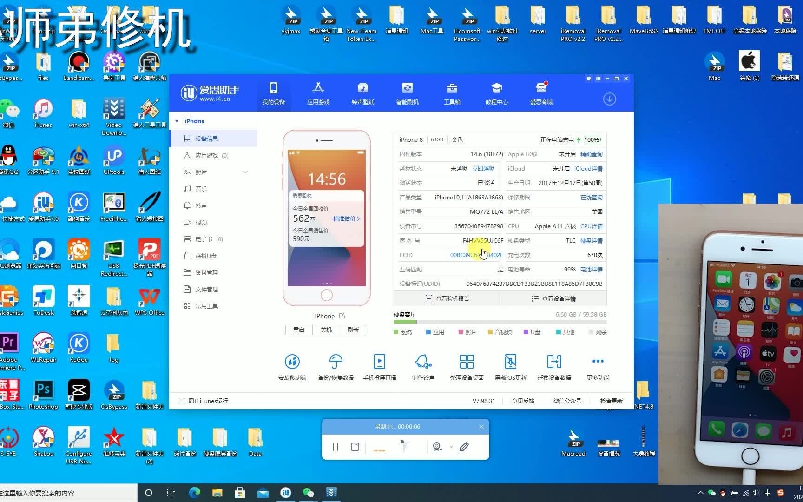The image size is (803, 502).
Task: Click 在线查询 warranty link
Action: [591, 197]
